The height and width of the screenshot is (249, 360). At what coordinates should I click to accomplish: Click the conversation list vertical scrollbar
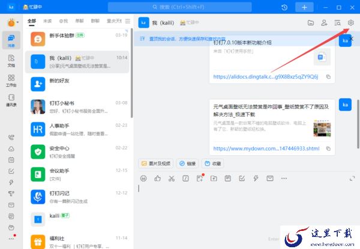click(132, 73)
